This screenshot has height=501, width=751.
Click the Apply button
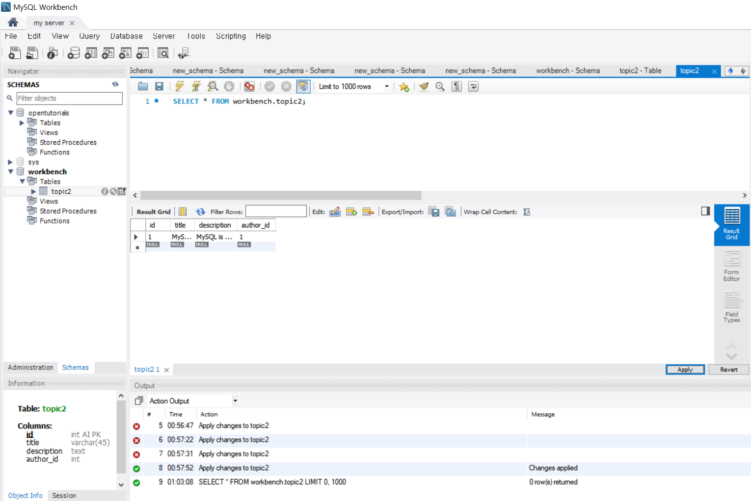click(x=685, y=370)
